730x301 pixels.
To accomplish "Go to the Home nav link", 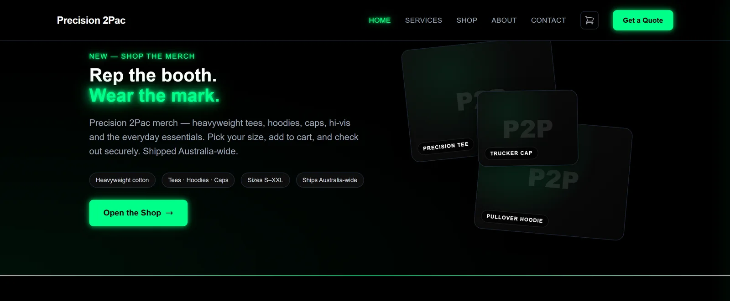I will (x=380, y=20).
